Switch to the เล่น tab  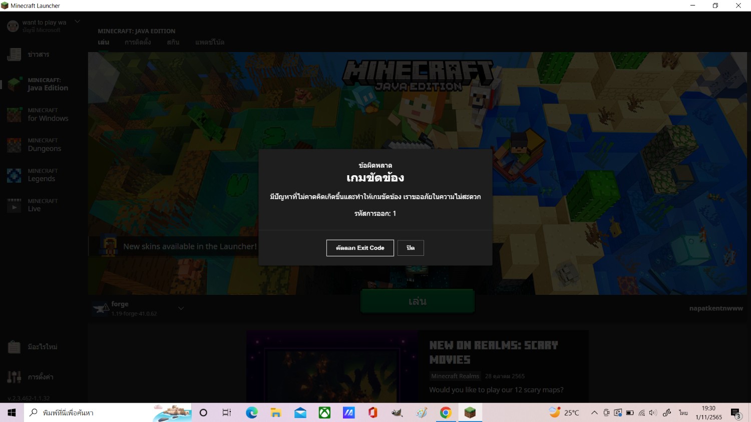pos(104,43)
